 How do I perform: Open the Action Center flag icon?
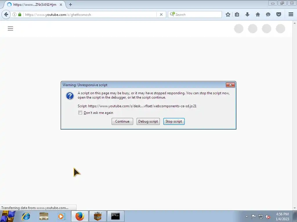pos(253,217)
